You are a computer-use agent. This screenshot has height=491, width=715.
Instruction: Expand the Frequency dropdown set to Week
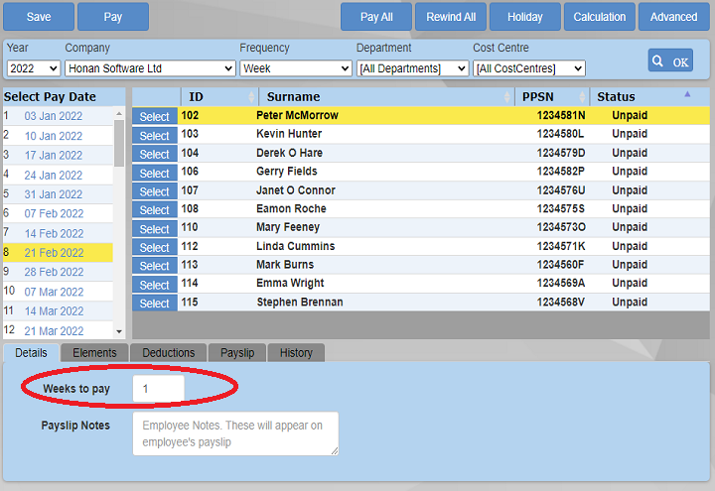click(x=295, y=68)
